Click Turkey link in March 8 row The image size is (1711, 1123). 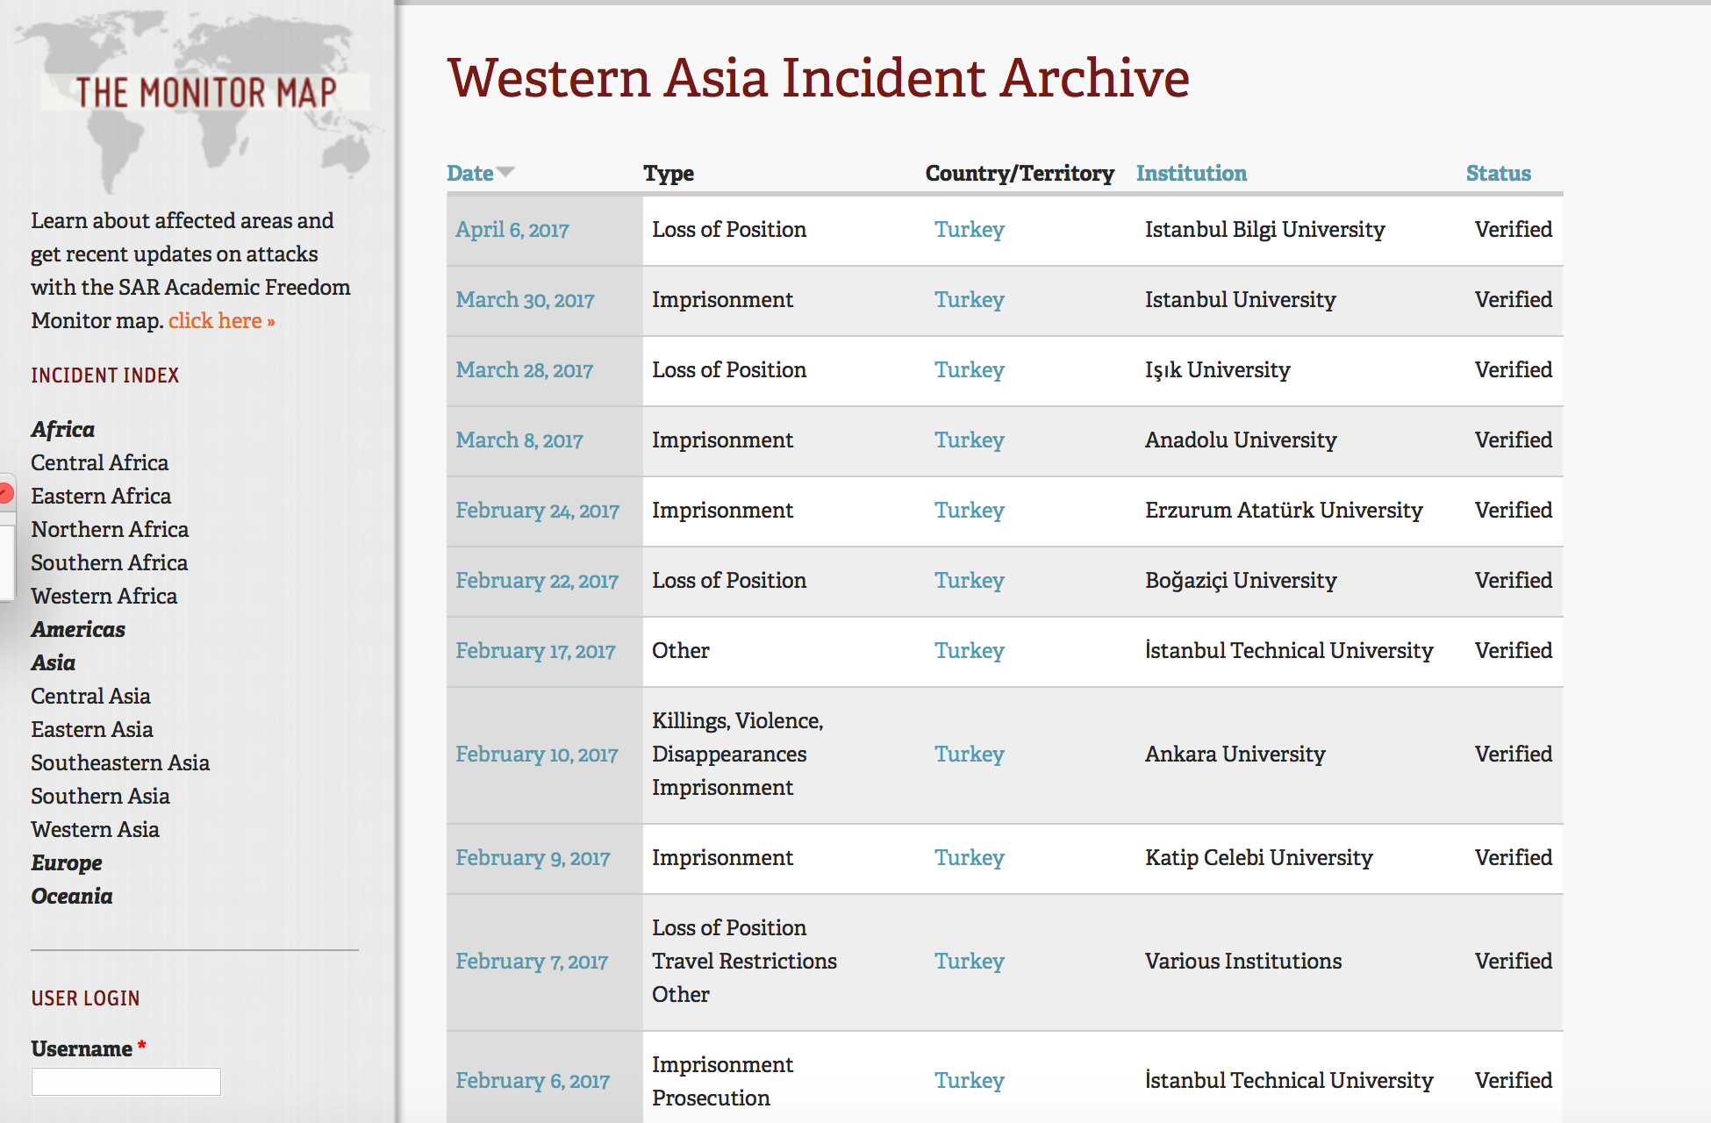click(x=969, y=440)
